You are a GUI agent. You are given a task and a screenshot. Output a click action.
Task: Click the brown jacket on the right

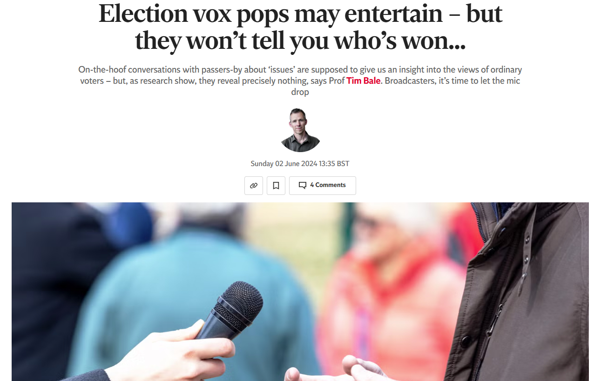point(521,293)
